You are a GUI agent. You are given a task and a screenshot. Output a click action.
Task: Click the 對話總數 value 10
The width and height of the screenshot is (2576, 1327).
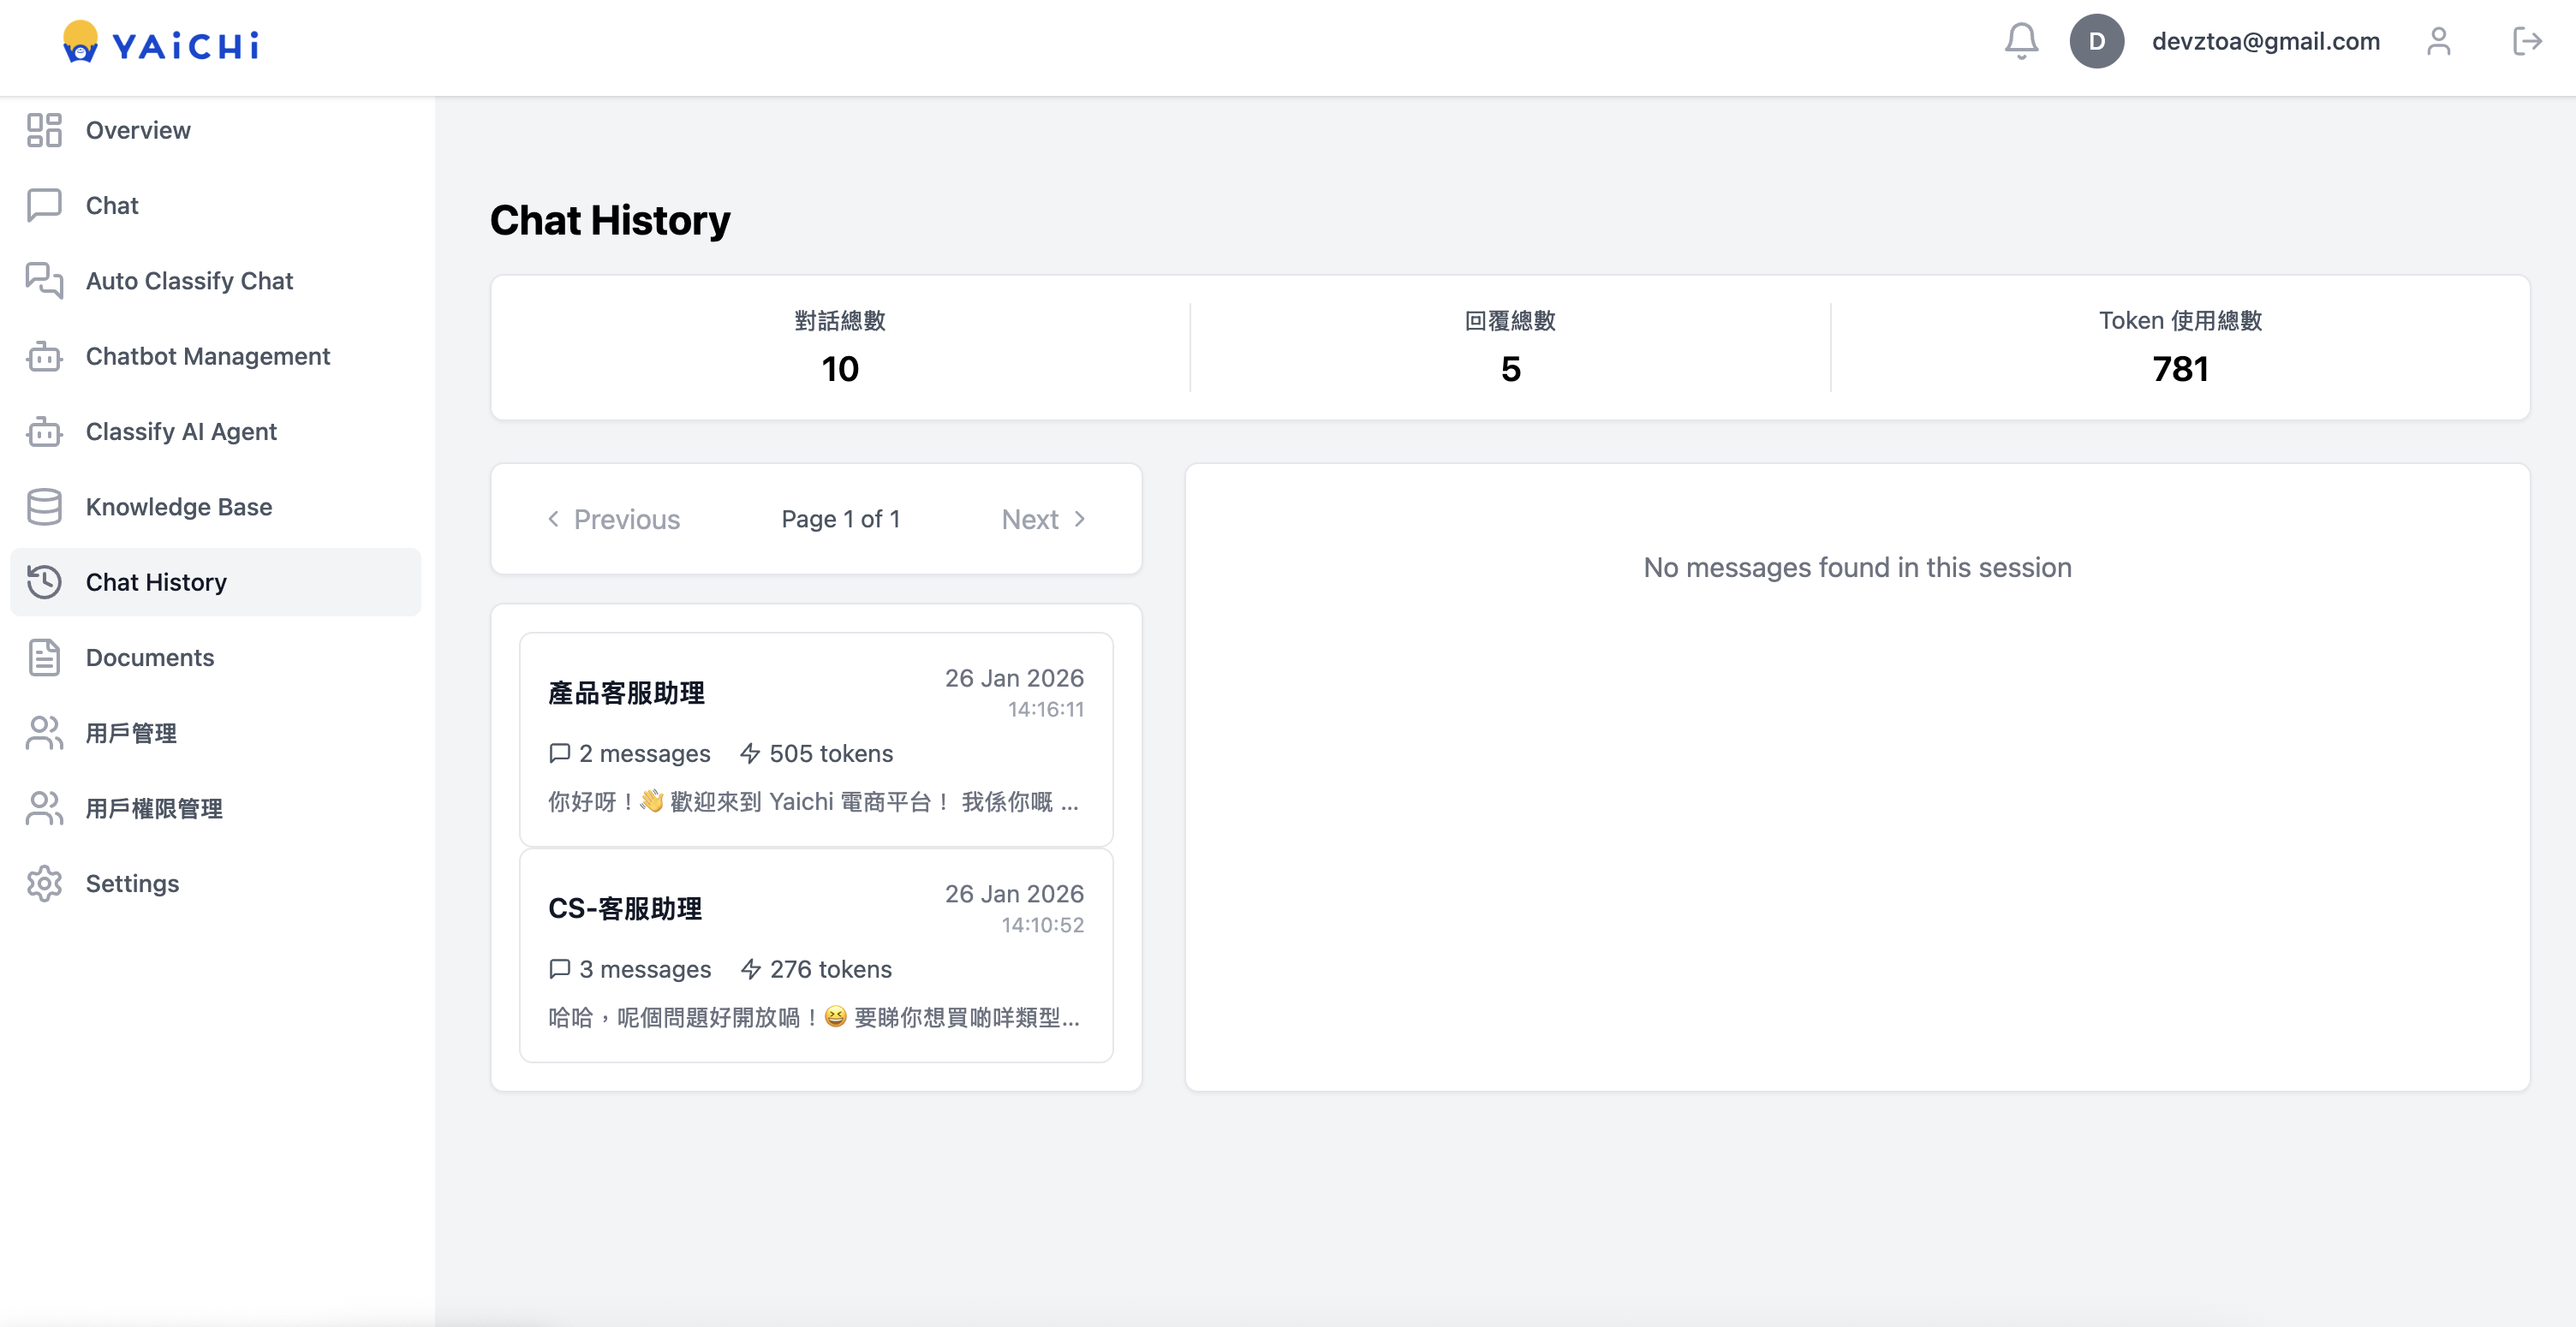pos(840,369)
